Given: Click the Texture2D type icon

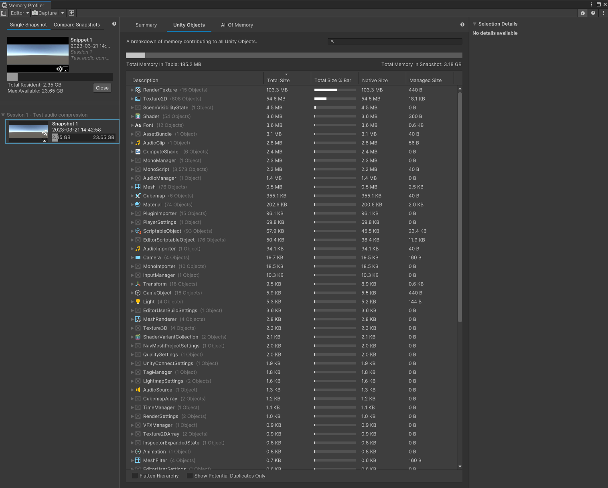Looking at the screenshot, I should (138, 99).
